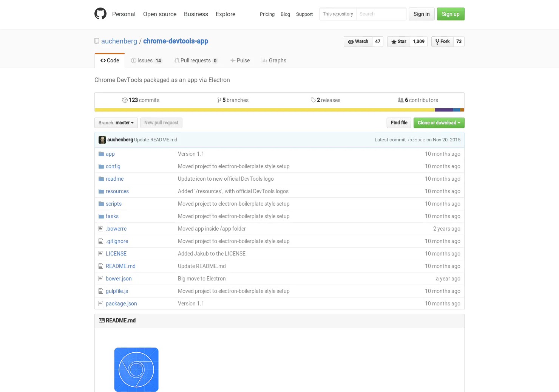
Task: Click the yellow segment of the language bar
Action: [x=264, y=110]
